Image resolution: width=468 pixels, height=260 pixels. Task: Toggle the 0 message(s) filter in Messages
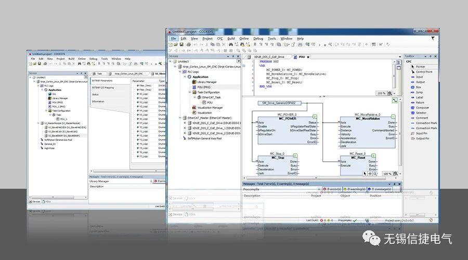click(380, 189)
